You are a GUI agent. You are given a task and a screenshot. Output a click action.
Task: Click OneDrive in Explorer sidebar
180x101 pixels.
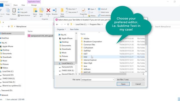tap(5, 38)
